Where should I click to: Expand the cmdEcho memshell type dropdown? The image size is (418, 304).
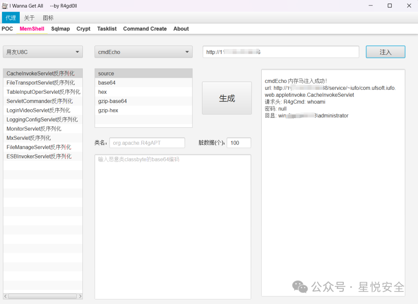144,52
